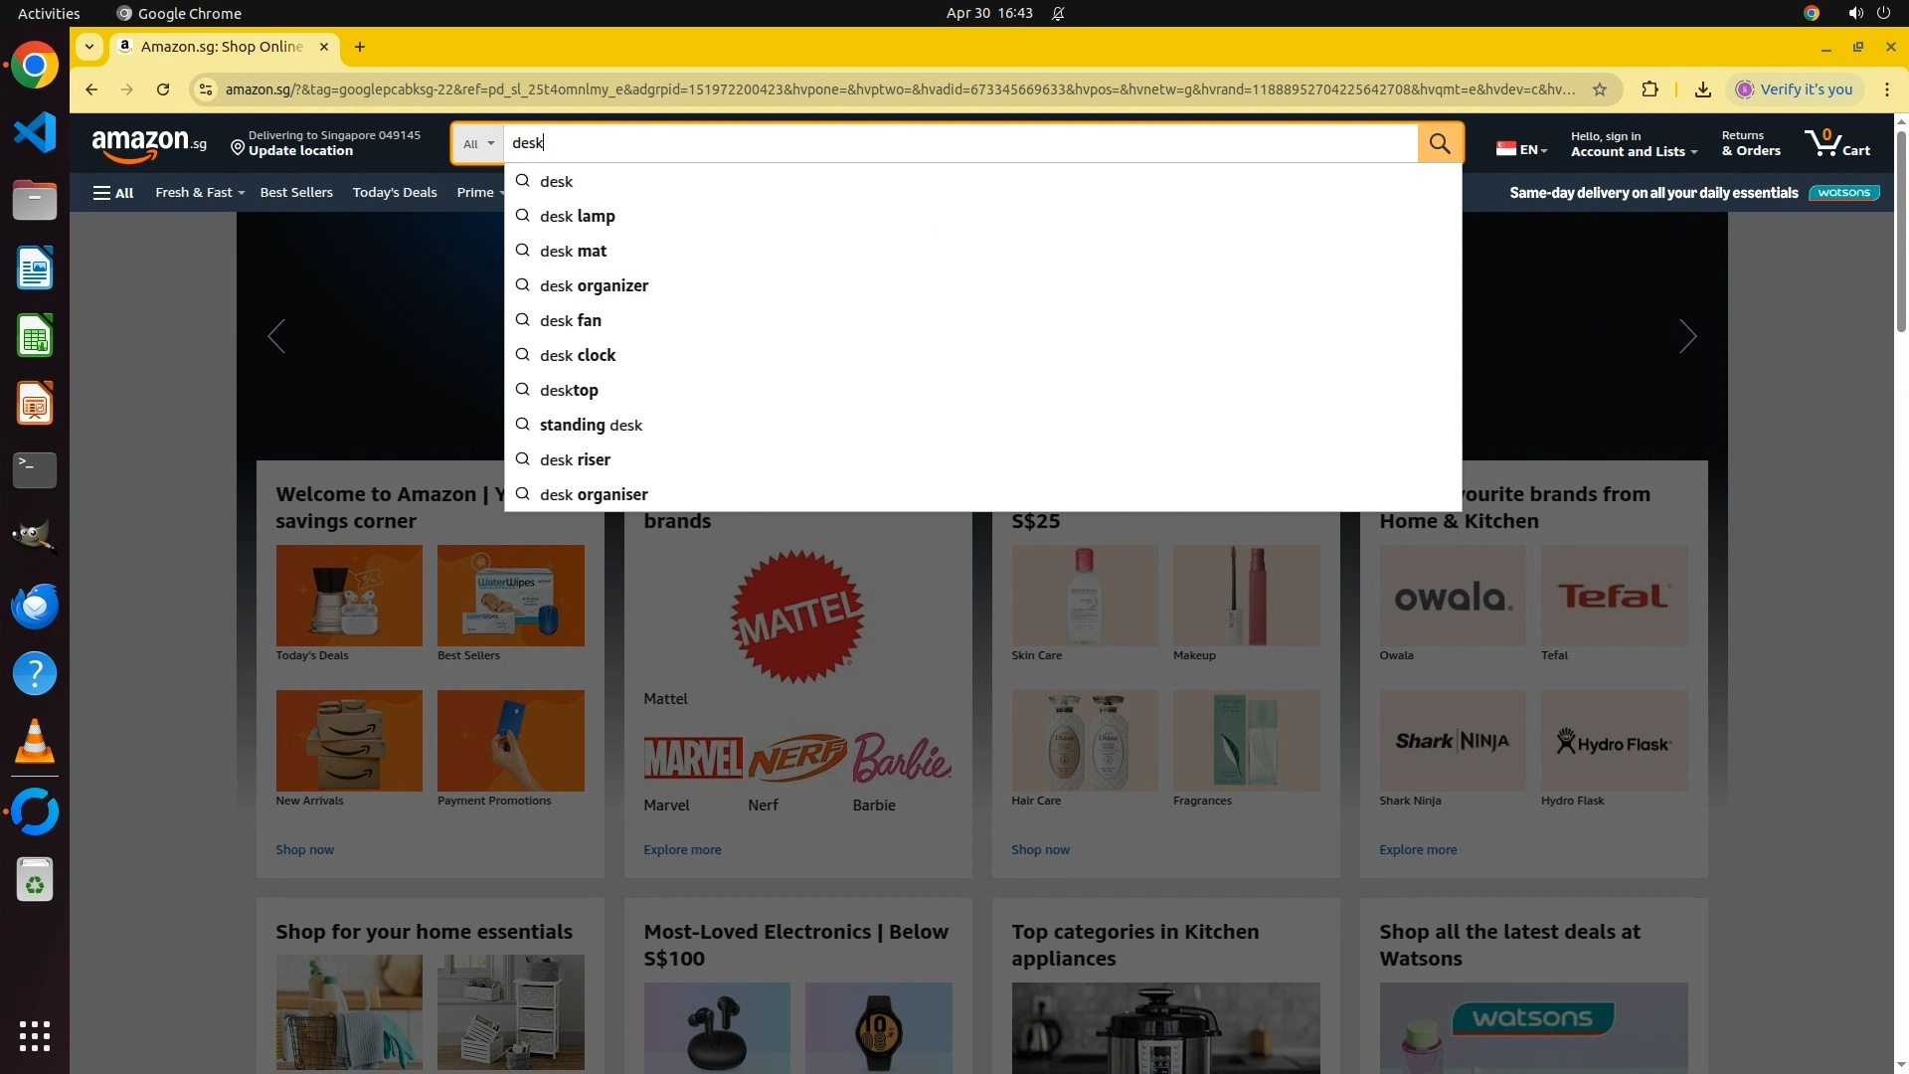This screenshot has height=1074, width=1909.
Task: Click Best Sellers in navigation bar
Action: [296, 193]
